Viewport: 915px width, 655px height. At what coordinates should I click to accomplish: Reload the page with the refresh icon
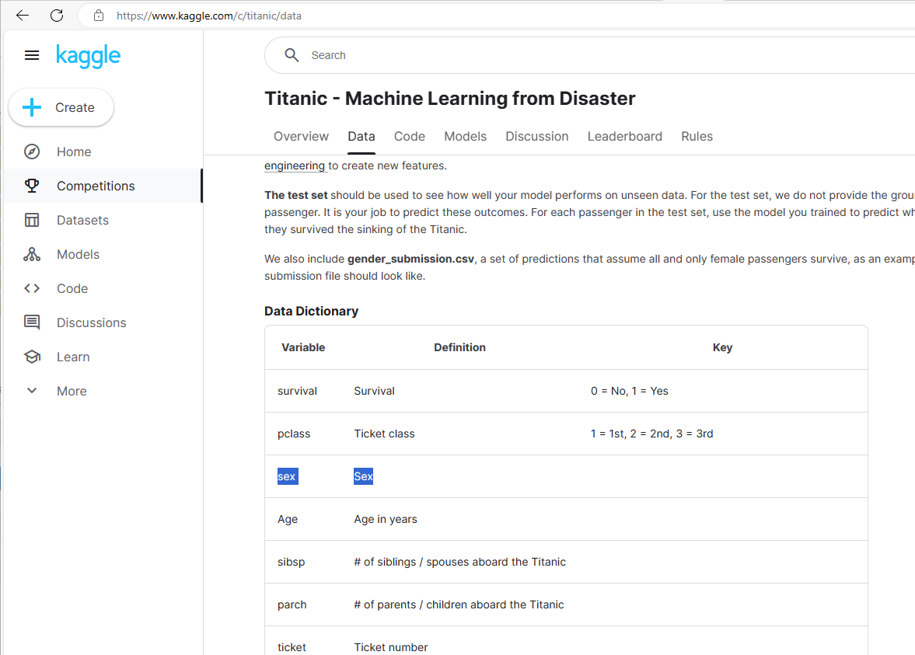[57, 16]
